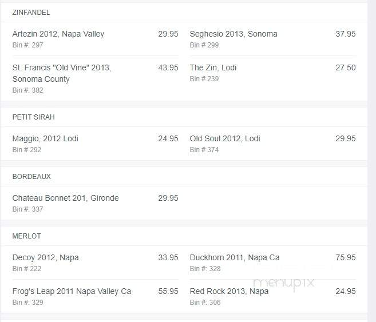Open Duckhorn 2011, Napa Ca entry

235,257
